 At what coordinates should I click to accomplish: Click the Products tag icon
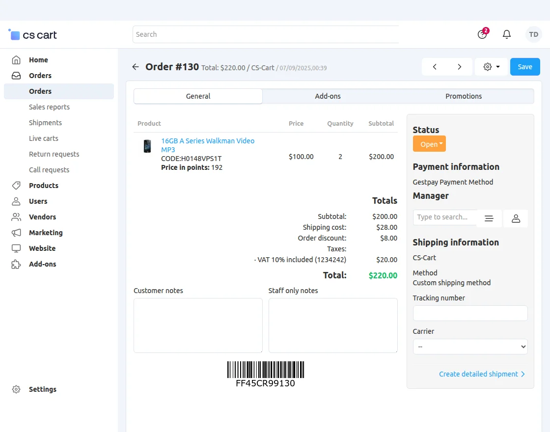pos(16,186)
